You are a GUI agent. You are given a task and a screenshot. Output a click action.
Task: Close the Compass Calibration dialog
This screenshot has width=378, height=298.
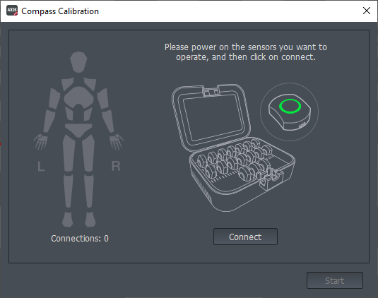(367, 11)
